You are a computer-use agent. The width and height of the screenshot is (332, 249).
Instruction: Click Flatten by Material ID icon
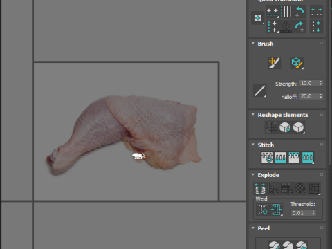point(300,189)
